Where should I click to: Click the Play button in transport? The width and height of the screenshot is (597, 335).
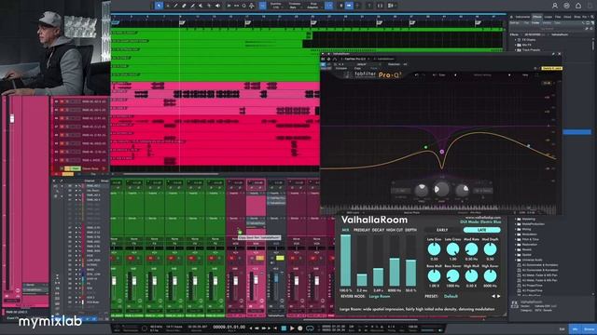292,328
